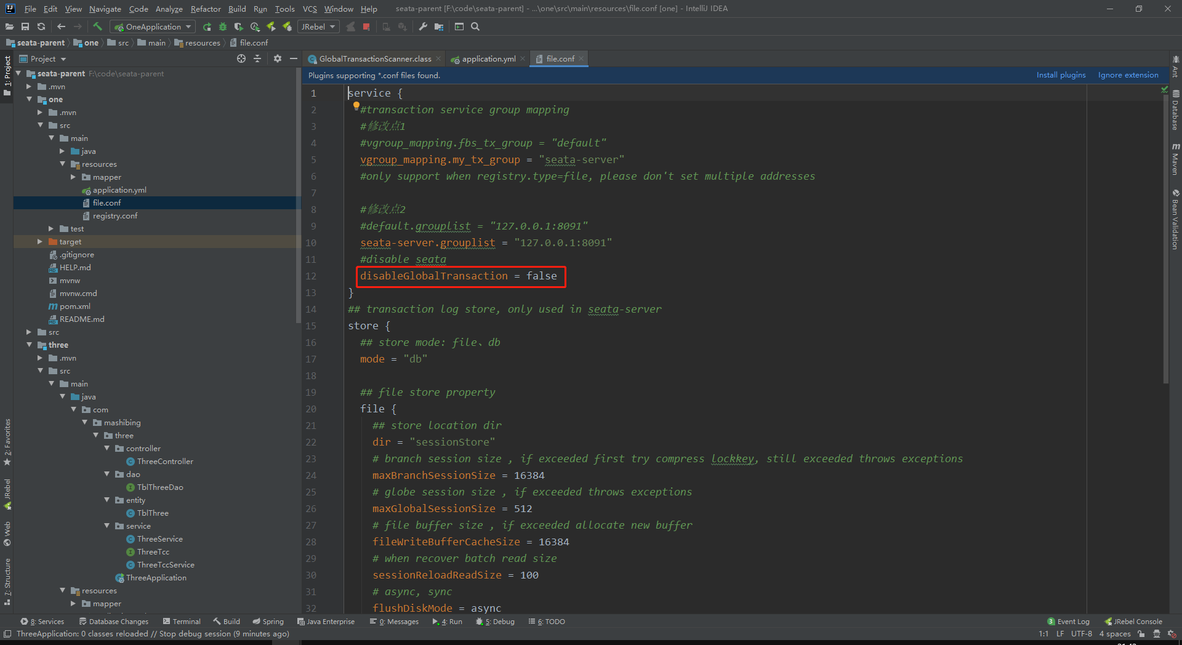
Task: Collapse the controller package
Action: click(107, 448)
